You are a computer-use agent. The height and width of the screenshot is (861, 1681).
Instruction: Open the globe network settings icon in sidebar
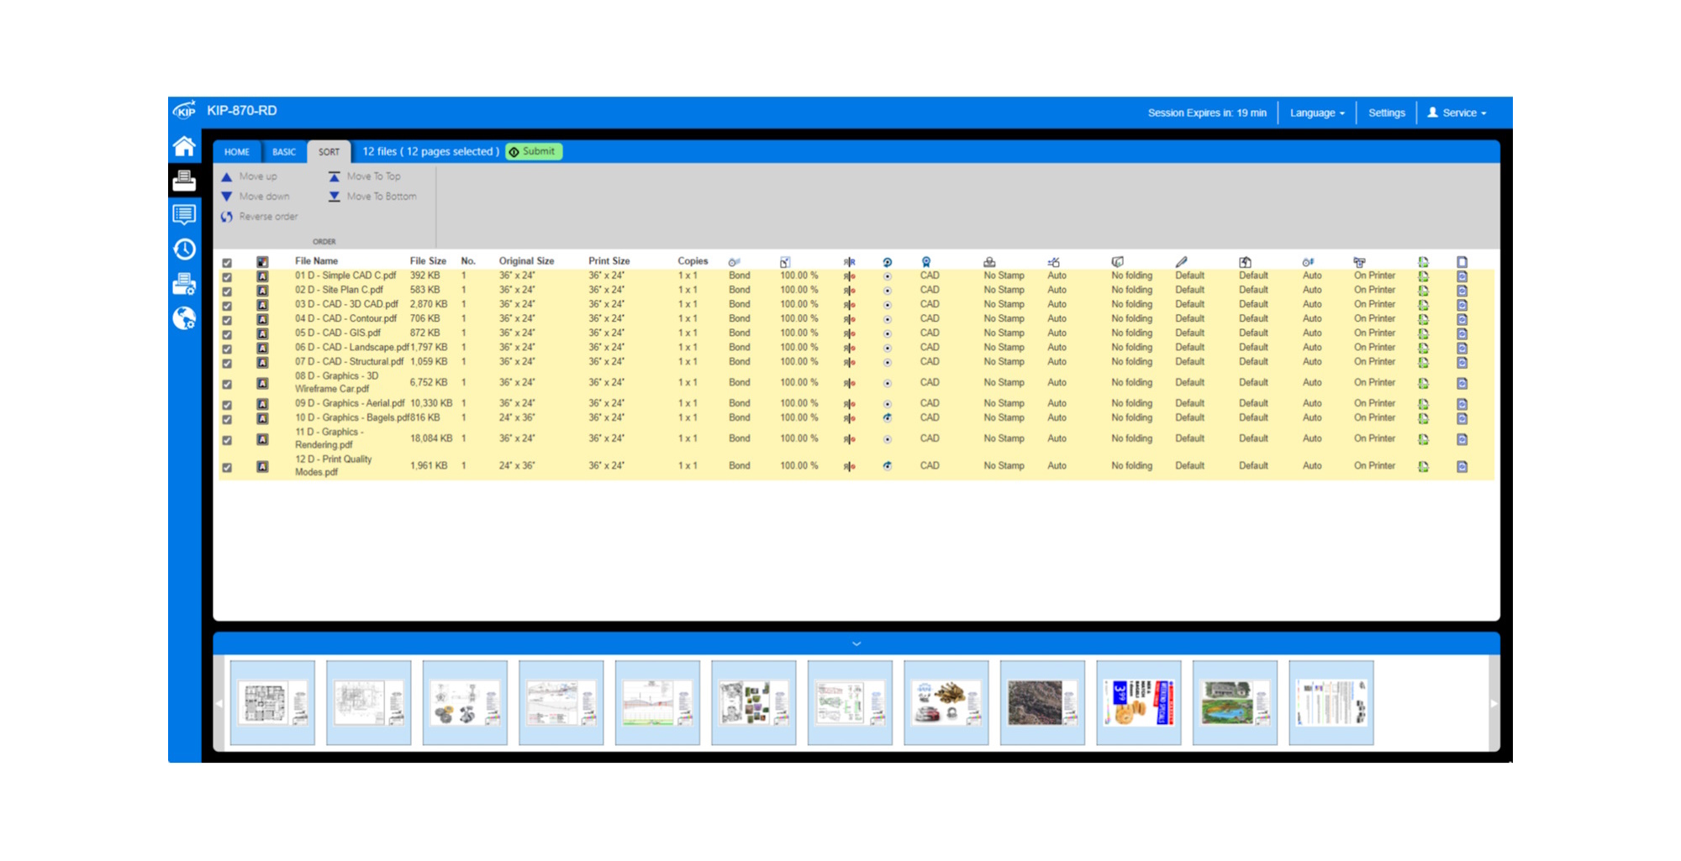184,318
